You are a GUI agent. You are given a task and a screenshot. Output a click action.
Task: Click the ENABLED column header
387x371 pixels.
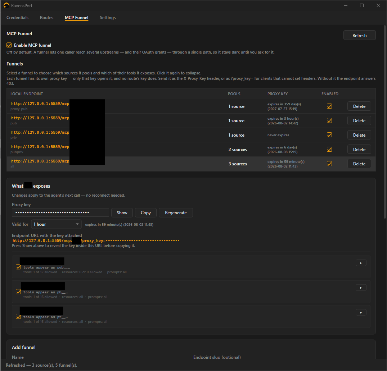[x=330, y=94]
